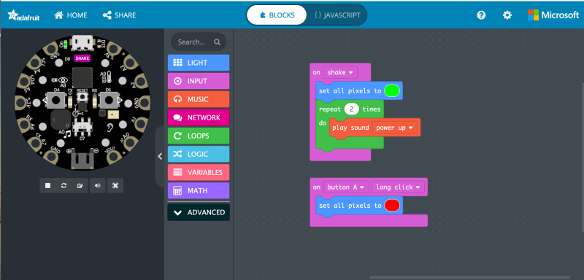Open the power up sound dropdown
This screenshot has height=280, width=584.
[x=395, y=128]
